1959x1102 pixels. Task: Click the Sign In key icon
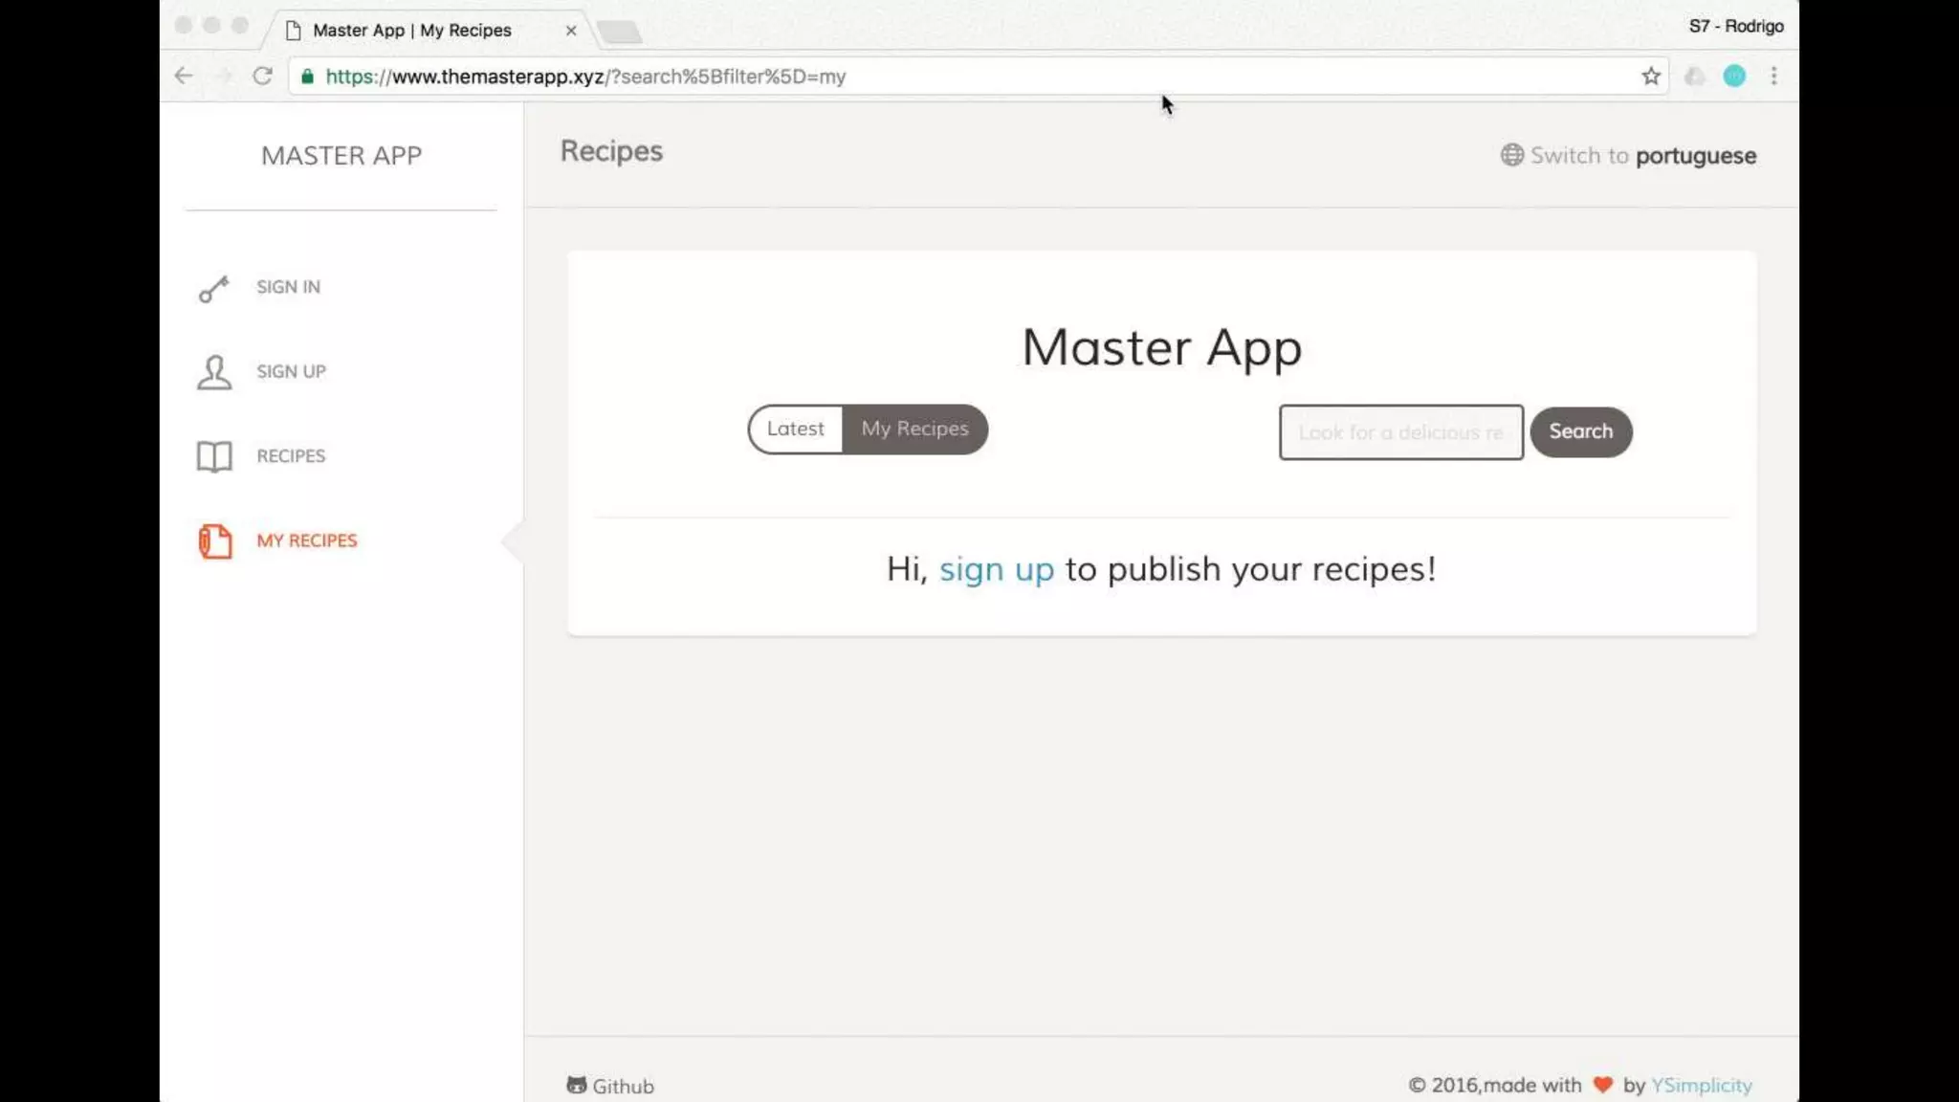pyautogui.click(x=213, y=288)
